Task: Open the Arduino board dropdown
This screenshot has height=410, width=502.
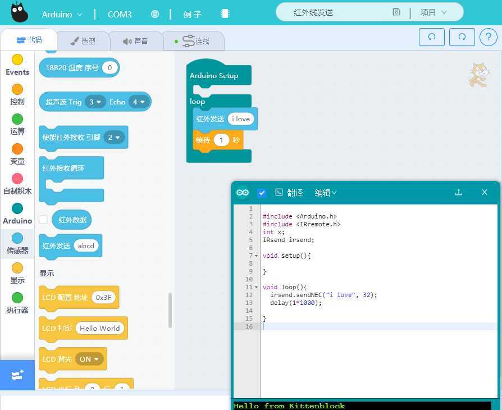Action: [62, 14]
